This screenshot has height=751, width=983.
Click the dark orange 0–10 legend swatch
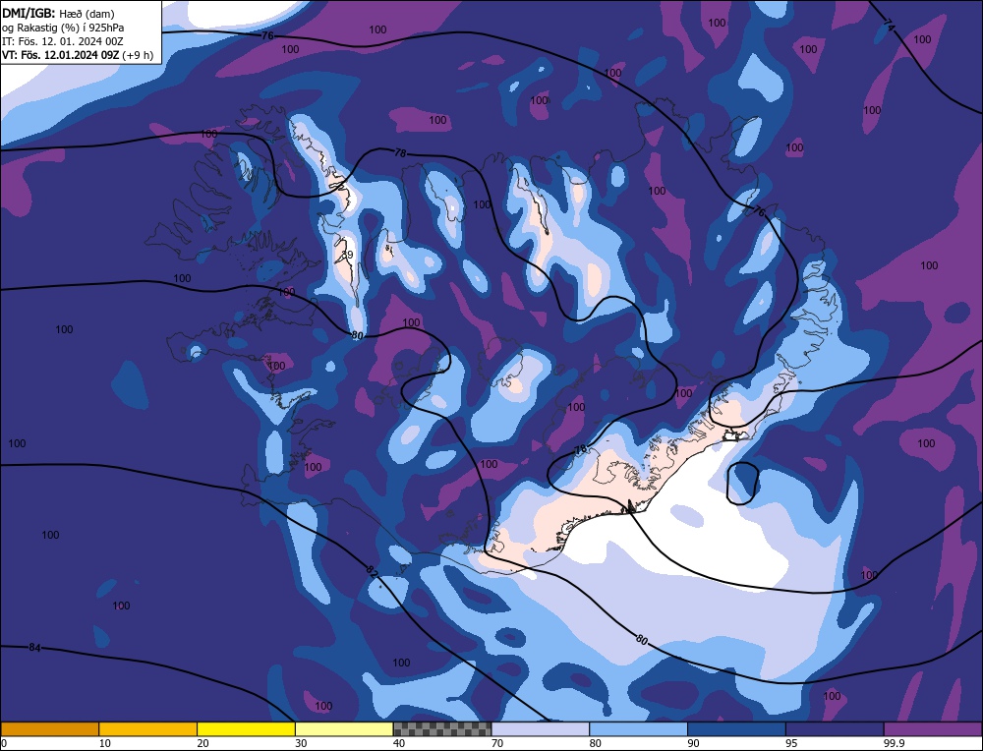pyautogui.click(x=49, y=729)
